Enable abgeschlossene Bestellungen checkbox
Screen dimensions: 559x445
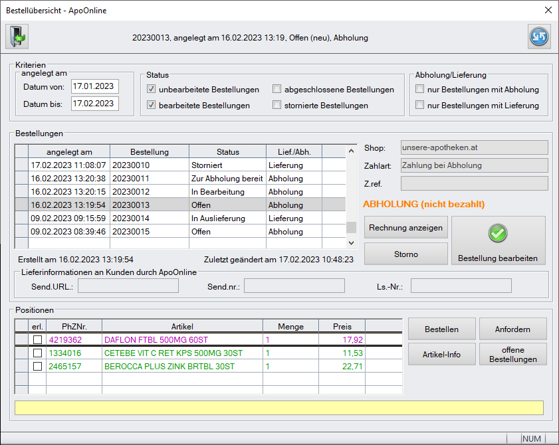[x=277, y=90]
